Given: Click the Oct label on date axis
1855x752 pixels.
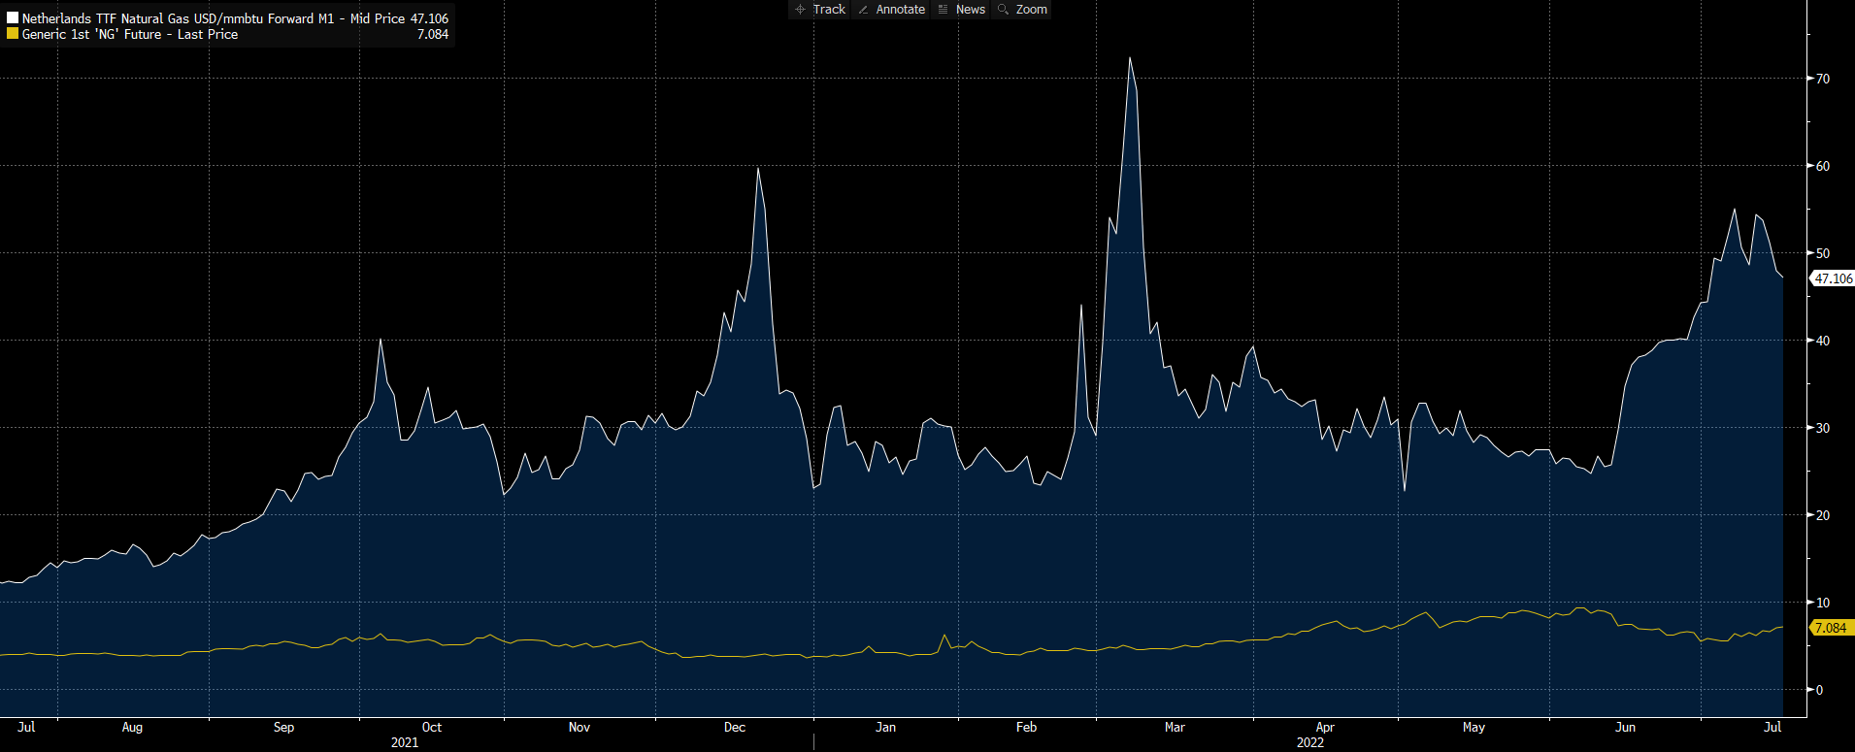Looking at the screenshot, I should tap(432, 727).
